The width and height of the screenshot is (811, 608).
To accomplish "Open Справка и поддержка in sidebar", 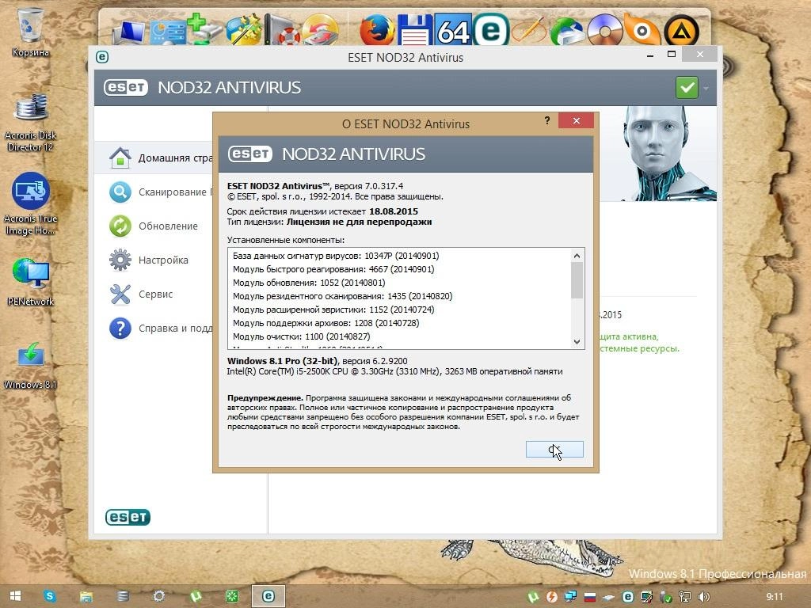I will tap(161, 329).
